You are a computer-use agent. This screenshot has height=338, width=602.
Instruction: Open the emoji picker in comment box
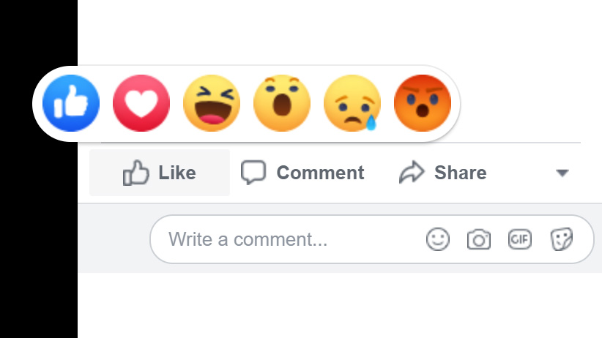point(438,239)
